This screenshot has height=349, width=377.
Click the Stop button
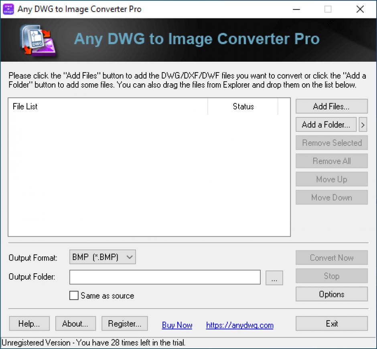[332, 276]
